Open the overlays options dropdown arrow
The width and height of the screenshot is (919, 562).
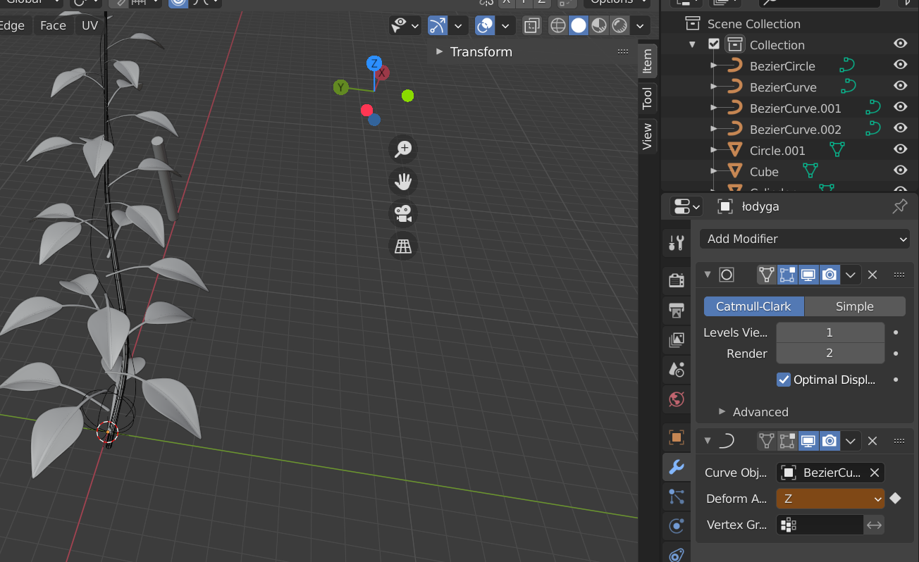(505, 26)
